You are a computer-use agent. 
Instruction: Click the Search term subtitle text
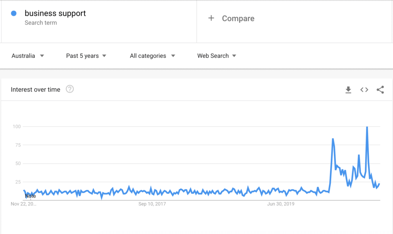41,23
